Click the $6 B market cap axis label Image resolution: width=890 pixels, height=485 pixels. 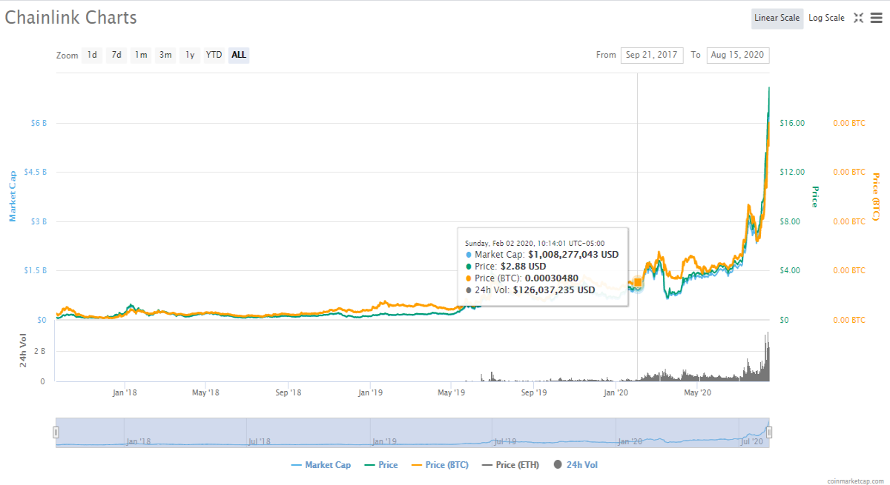[39, 123]
